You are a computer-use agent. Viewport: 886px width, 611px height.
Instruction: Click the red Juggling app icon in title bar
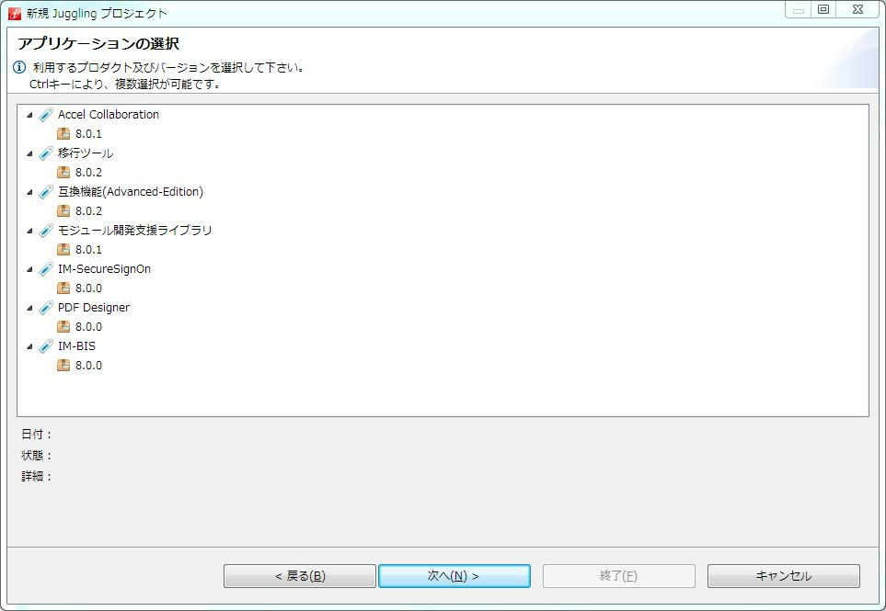[x=15, y=13]
